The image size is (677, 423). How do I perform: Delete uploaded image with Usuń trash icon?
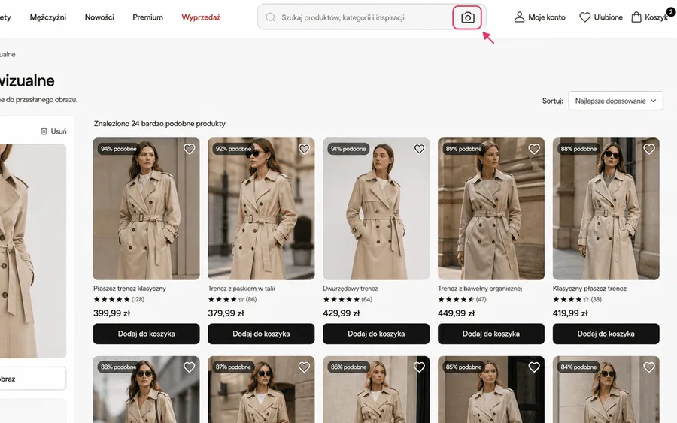44,131
